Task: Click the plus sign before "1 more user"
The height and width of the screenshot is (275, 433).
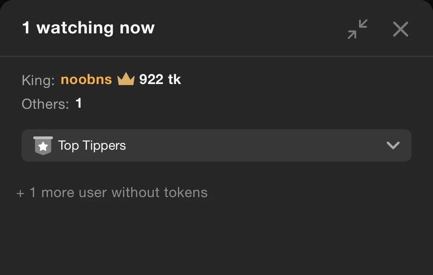Action: pyautogui.click(x=20, y=193)
